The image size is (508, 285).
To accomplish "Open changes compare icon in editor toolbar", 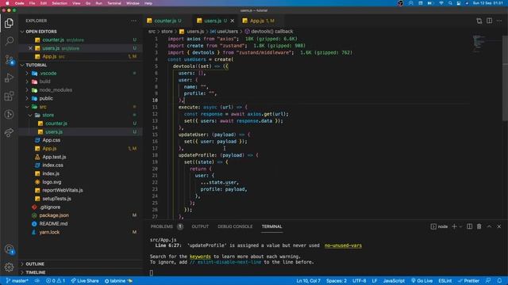I will coord(479,21).
